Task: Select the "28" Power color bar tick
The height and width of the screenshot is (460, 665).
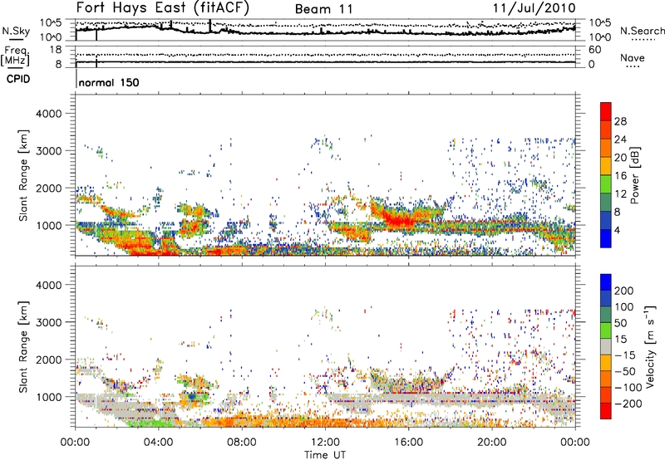Action: coord(620,121)
